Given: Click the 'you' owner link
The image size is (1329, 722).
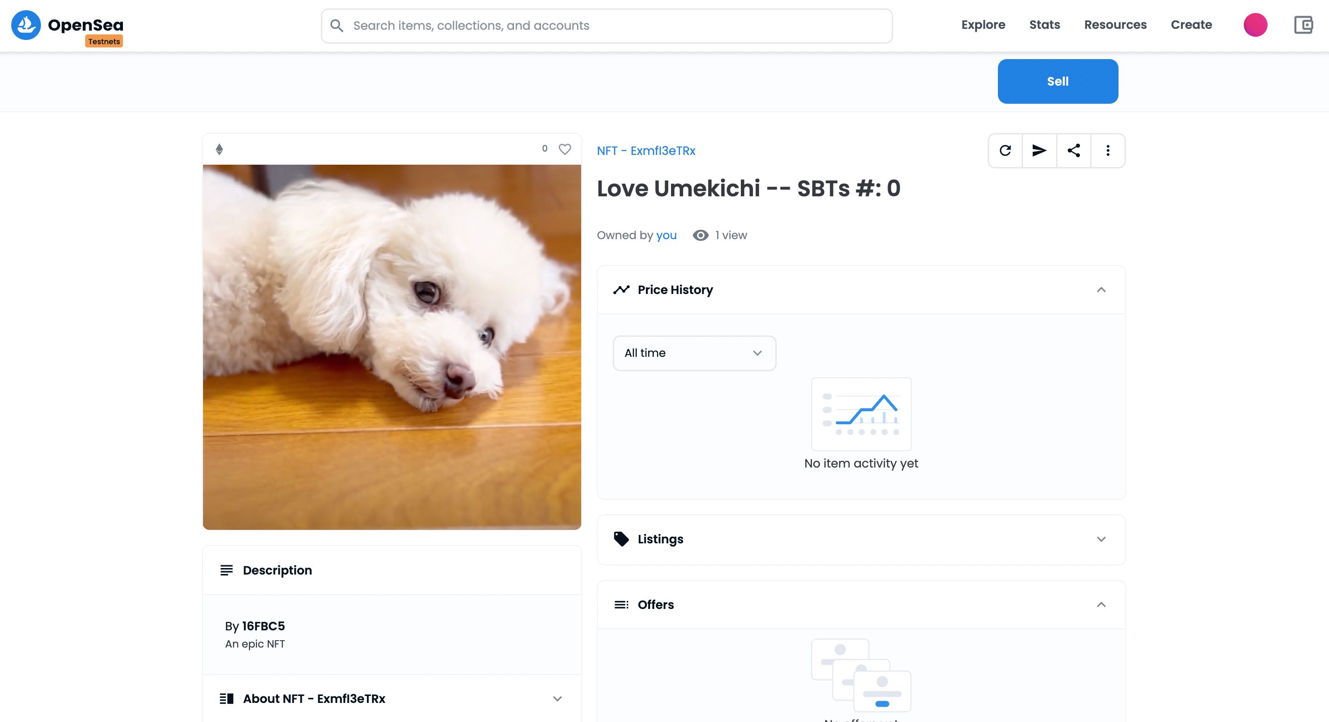Looking at the screenshot, I should click(x=666, y=235).
